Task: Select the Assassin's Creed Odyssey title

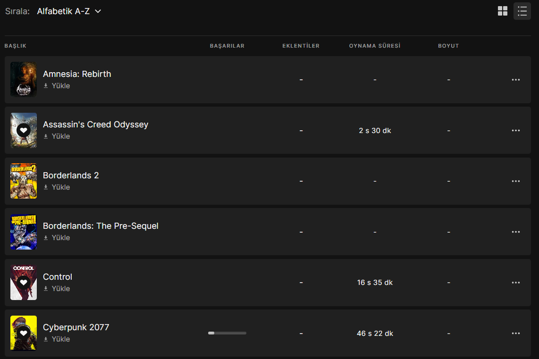Action: coord(95,125)
